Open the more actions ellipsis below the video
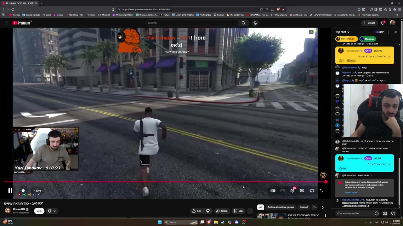 [250, 211]
